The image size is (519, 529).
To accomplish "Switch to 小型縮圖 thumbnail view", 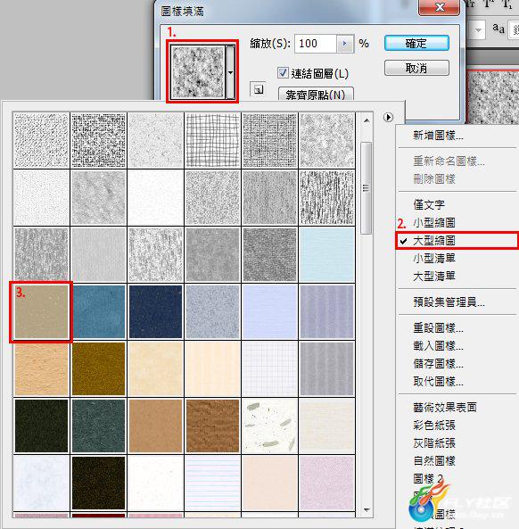I will pos(434,223).
